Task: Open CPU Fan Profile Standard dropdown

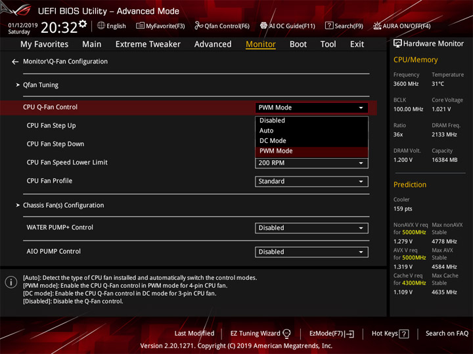Action: (311, 182)
